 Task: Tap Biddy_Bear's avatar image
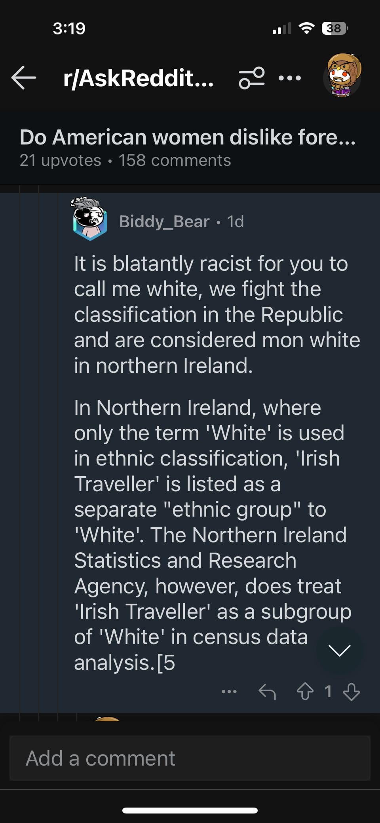(90, 220)
